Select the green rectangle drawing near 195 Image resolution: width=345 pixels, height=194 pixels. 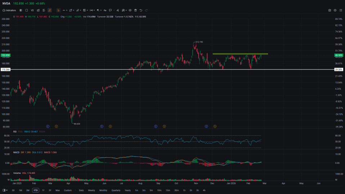(240, 54)
